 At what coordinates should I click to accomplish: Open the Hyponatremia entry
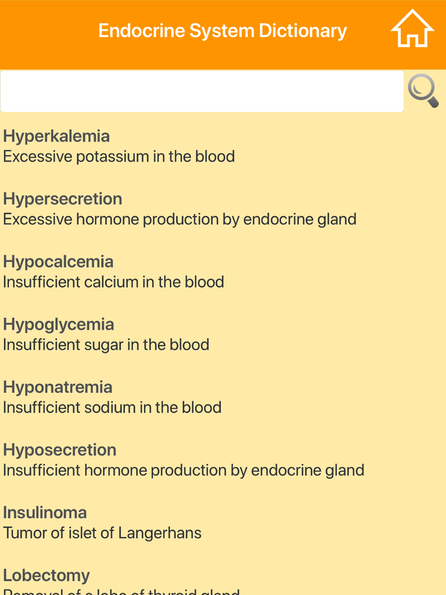pos(58,387)
